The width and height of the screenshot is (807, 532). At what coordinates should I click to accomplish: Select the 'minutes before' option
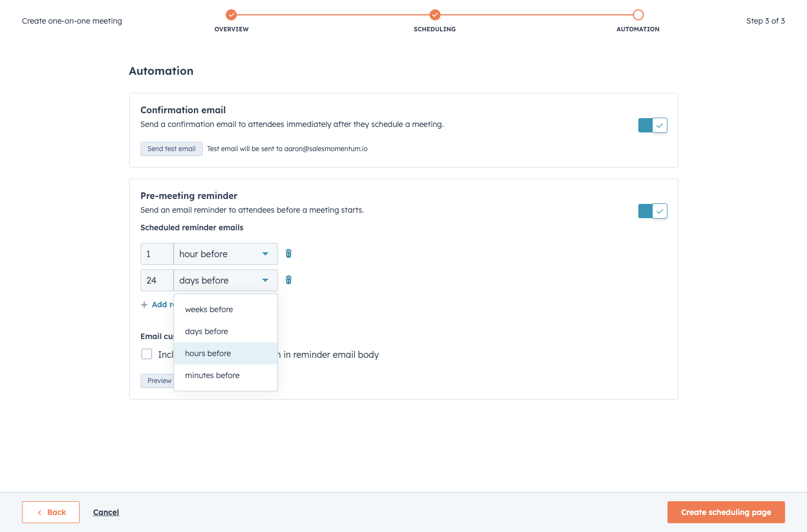coord(225,375)
